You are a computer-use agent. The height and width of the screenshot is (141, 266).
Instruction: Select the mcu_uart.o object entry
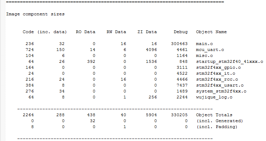pyautogui.click(x=210, y=50)
